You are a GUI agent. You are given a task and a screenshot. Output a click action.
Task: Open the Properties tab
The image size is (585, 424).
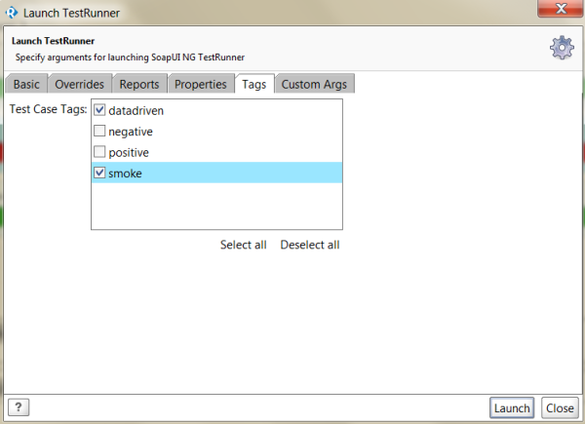tap(201, 84)
